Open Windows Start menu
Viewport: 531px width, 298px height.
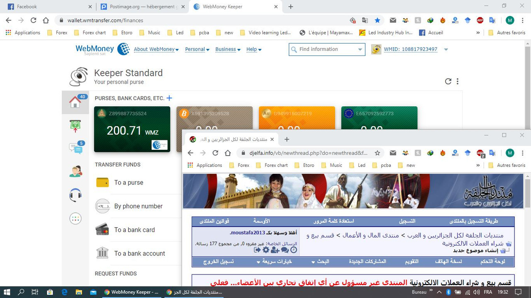click(x=7, y=292)
